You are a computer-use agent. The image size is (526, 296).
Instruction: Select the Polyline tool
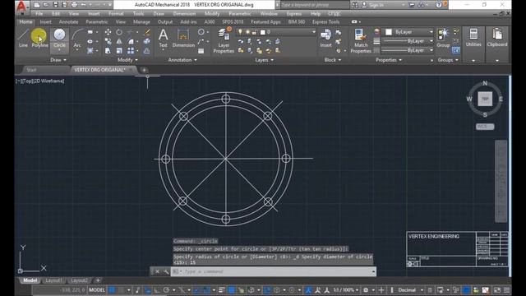click(x=39, y=38)
